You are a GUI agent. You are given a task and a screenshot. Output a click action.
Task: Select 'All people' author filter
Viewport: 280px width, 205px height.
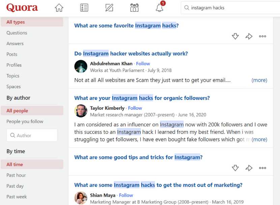pyautogui.click(x=32, y=110)
